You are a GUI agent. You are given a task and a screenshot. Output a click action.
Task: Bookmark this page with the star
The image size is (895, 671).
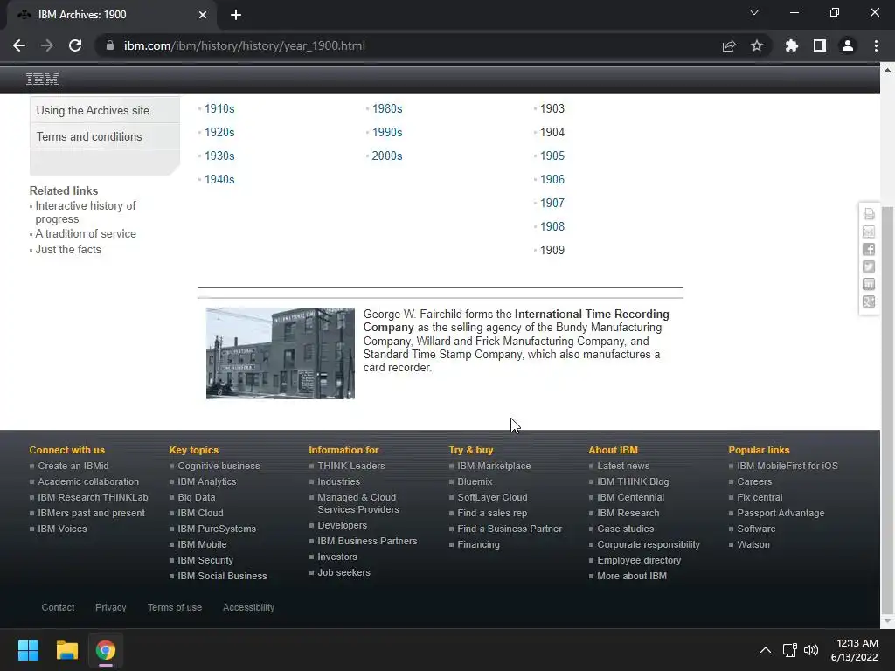(756, 45)
